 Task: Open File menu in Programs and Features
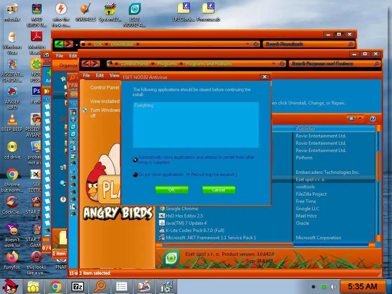(x=87, y=75)
